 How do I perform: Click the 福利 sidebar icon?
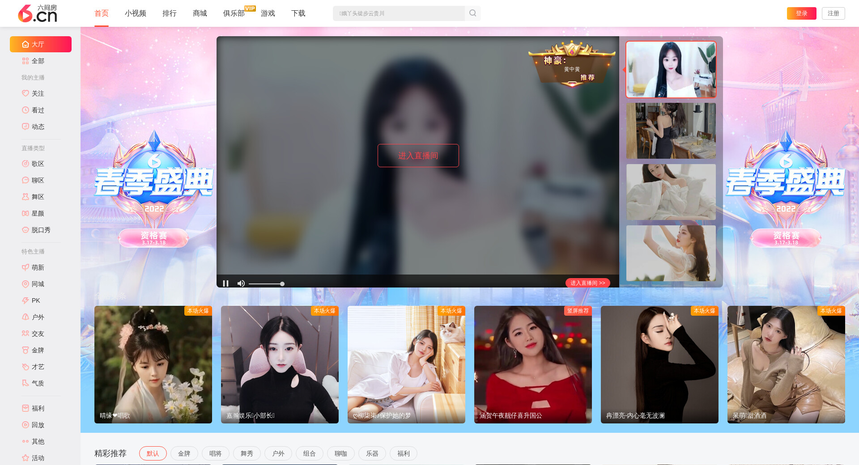click(x=26, y=408)
